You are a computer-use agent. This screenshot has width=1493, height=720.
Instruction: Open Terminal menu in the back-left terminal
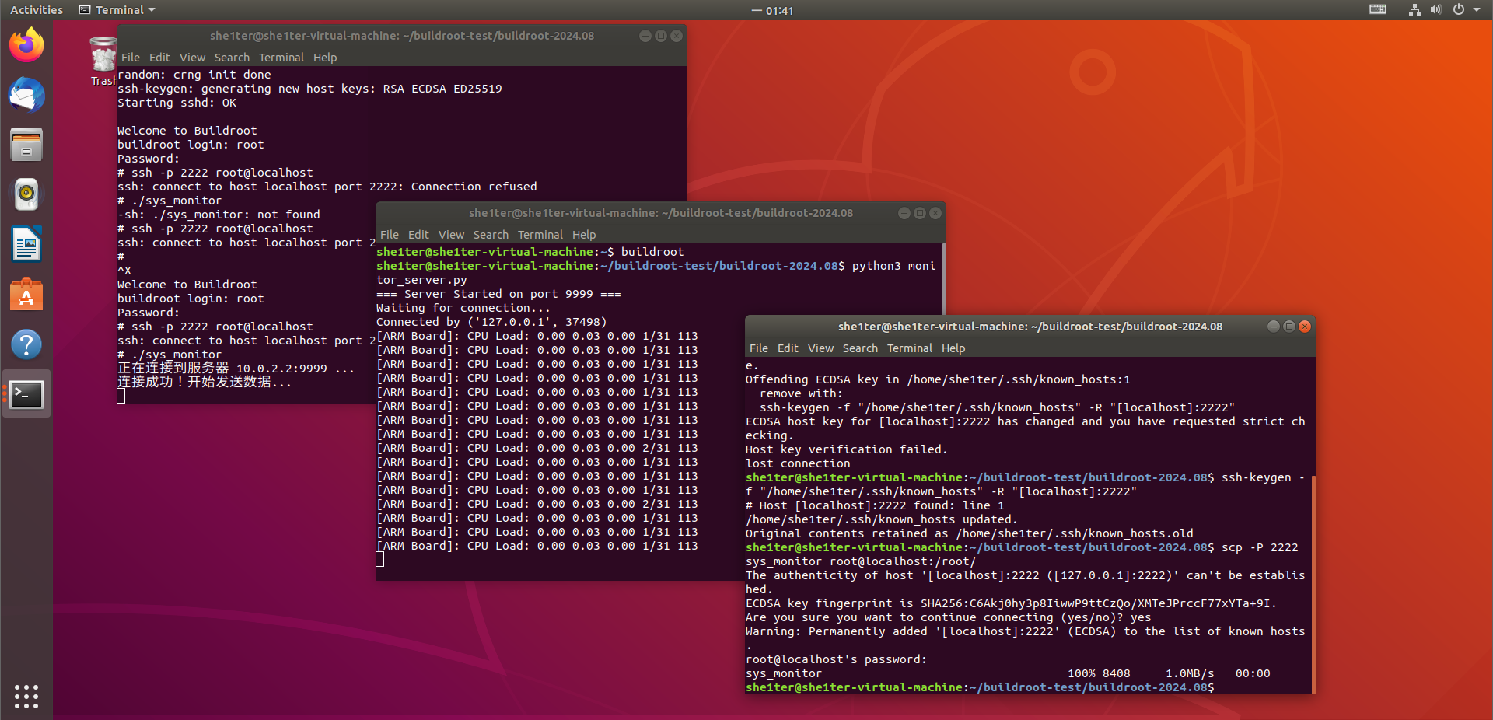click(x=281, y=58)
